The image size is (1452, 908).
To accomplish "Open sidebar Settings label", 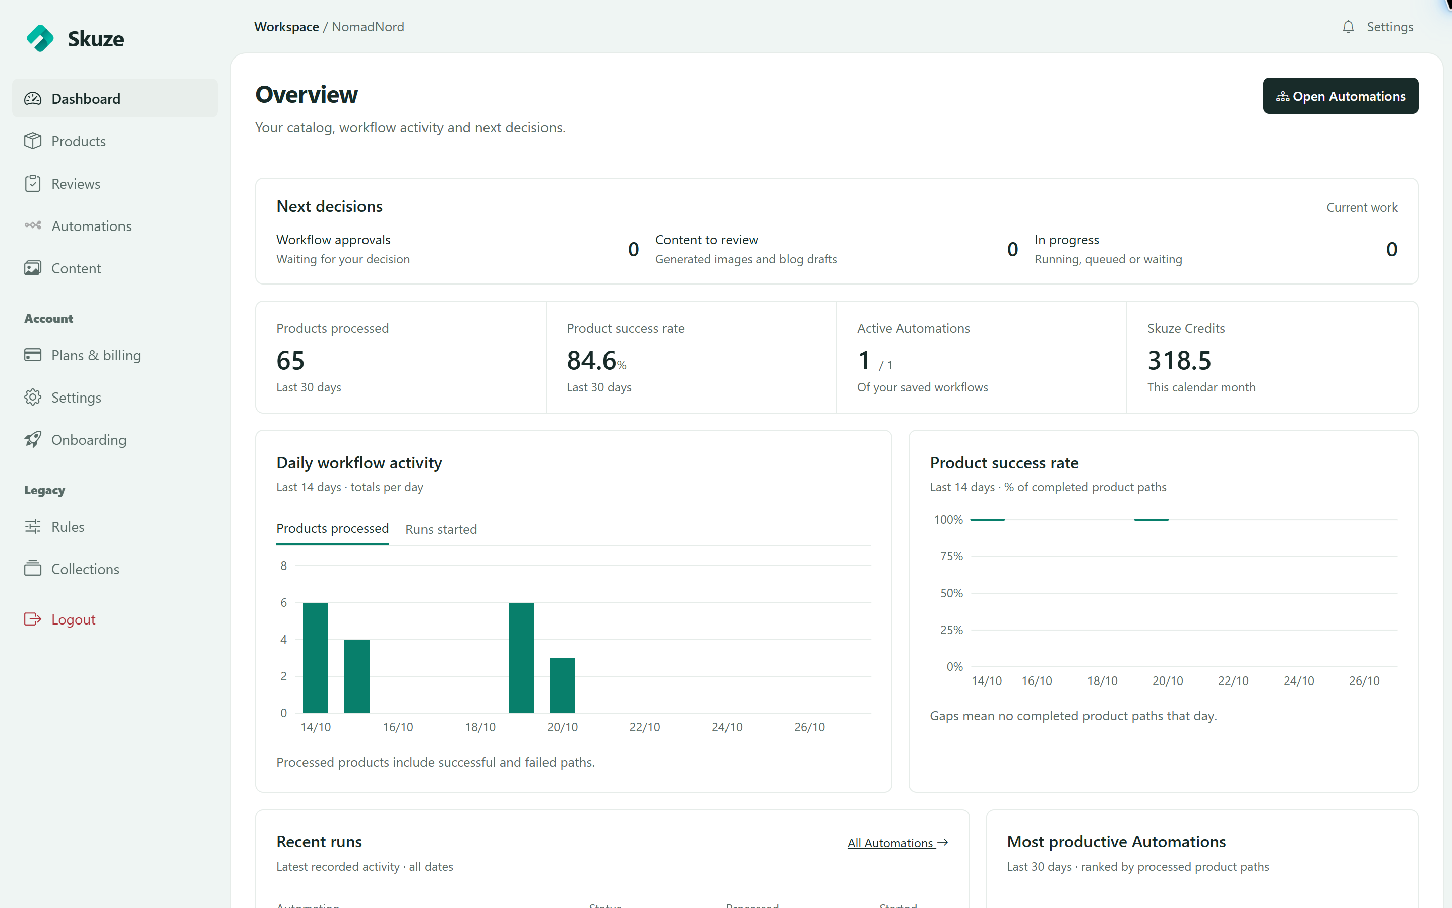I will [76, 398].
